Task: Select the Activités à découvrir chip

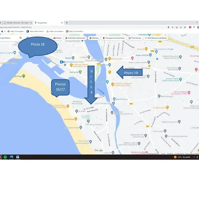Action: 75,38
